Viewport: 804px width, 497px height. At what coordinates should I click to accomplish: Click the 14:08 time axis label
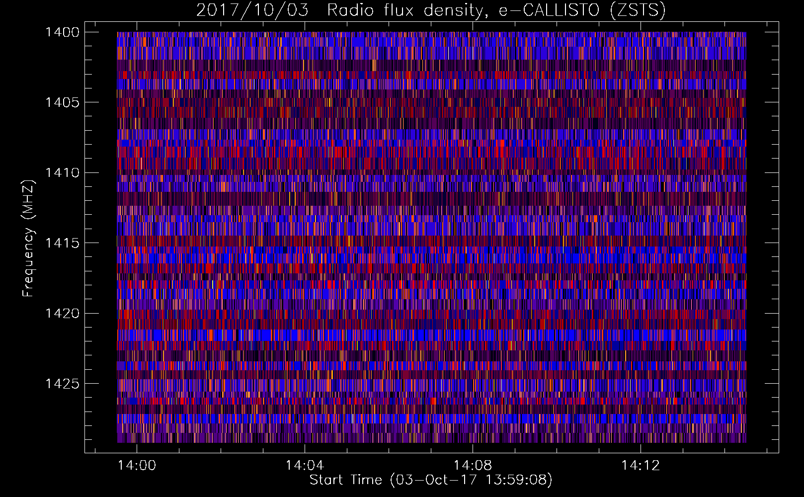pyautogui.click(x=473, y=465)
